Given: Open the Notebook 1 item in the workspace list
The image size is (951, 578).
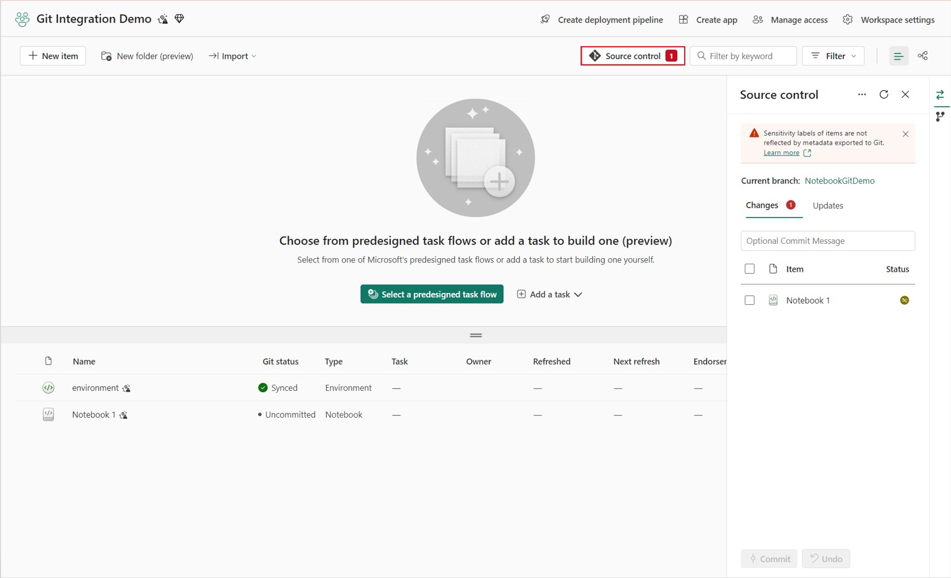Looking at the screenshot, I should pos(94,415).
